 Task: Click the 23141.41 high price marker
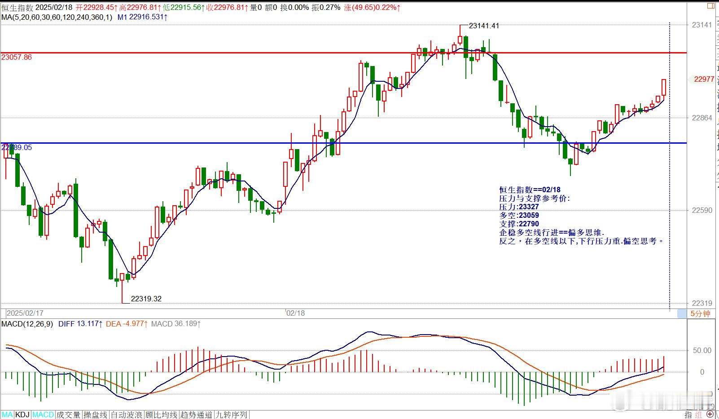tap(484, 26)
